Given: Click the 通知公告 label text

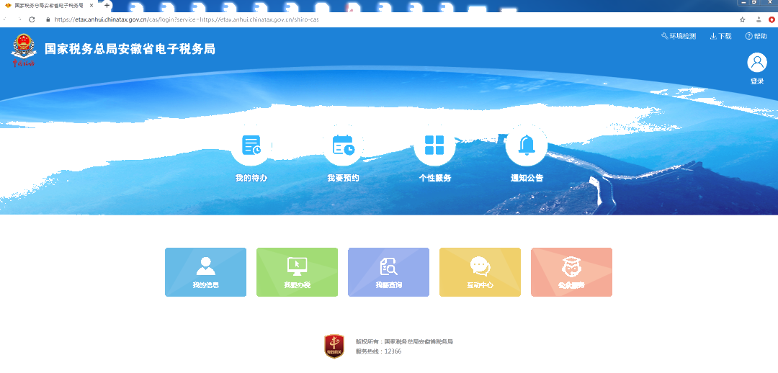Looking at the screenshot, I should click(527, 178).
